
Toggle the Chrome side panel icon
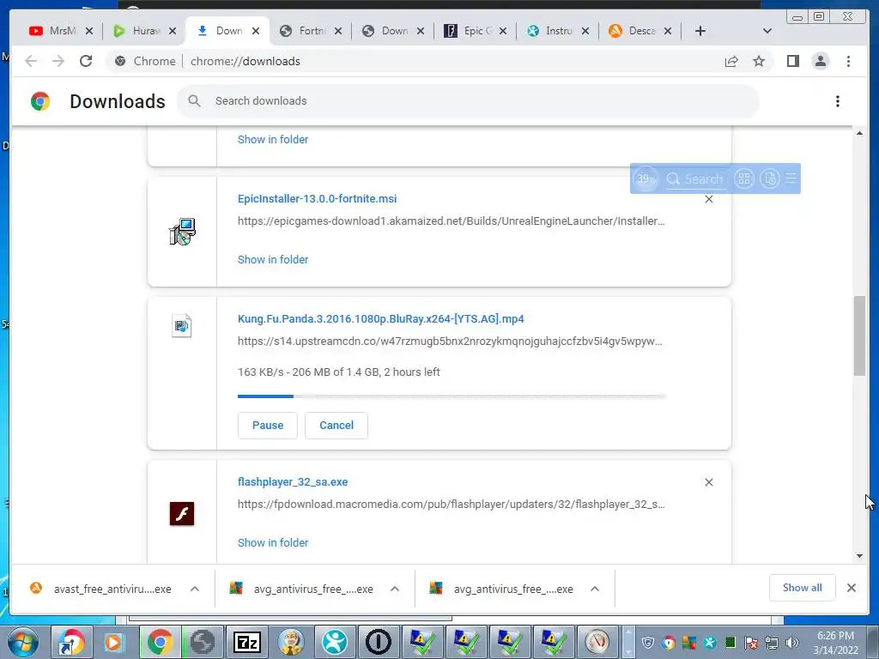(x=792, y=61)
